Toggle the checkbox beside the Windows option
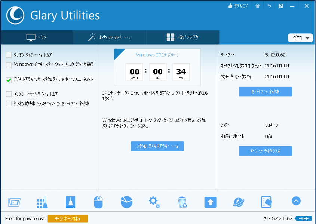Image resolution: width=316 pixels, height=224 pixels. click(9, 65)
